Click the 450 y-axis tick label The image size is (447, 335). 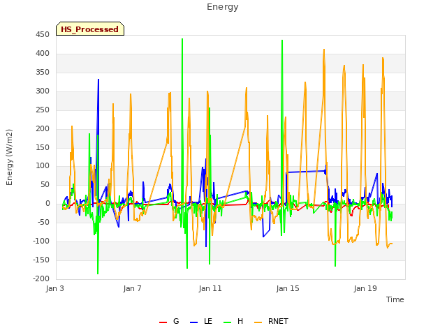[x=43, y=35]
